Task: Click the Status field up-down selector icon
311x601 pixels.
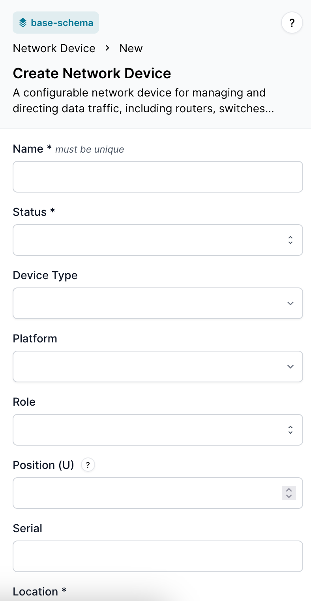Action: click(290, 240)
